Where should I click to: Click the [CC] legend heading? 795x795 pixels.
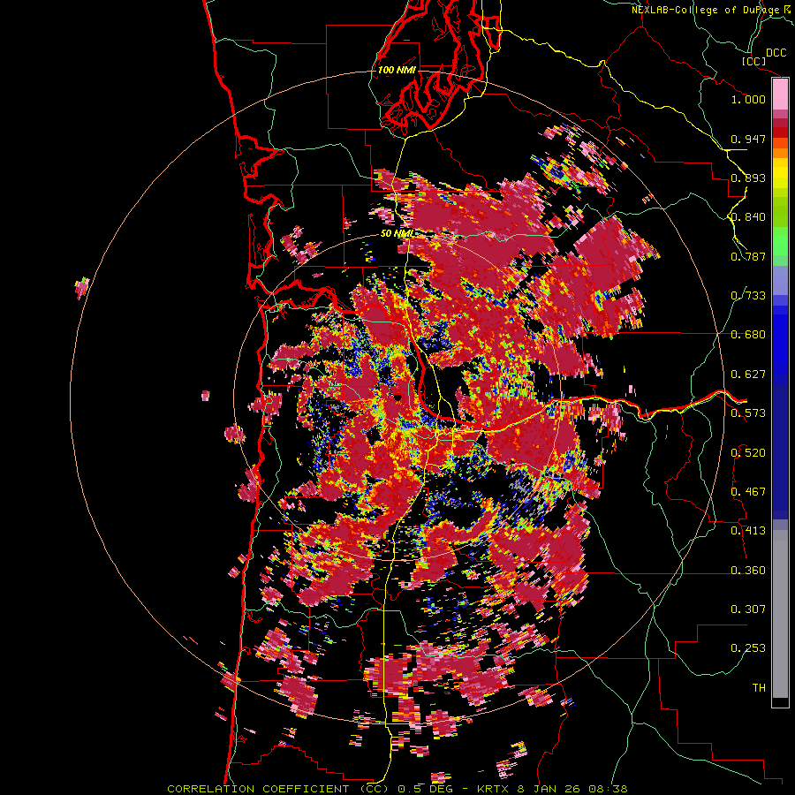[x=754, y=61]
